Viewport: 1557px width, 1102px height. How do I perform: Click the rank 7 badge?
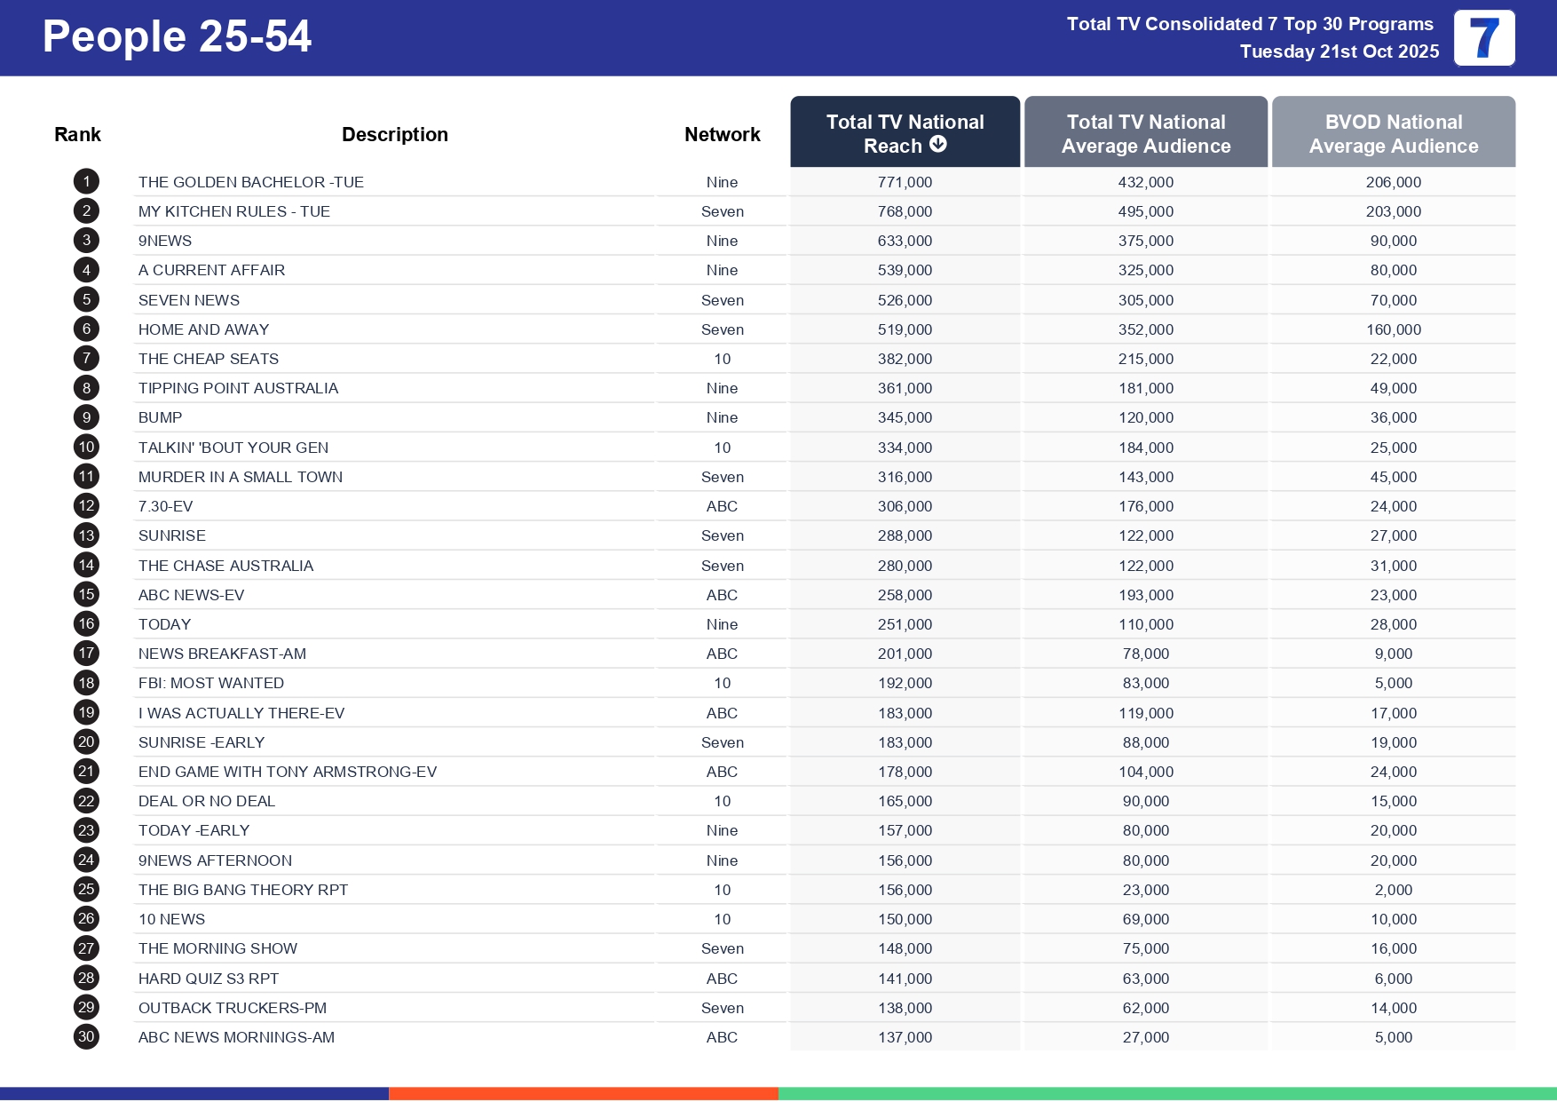click(x=85, y=358)
